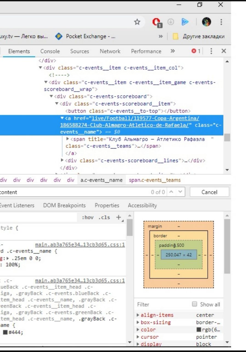The image size is (246, 352).
Task: Go to next search result
Action: [x=180, y=192]
